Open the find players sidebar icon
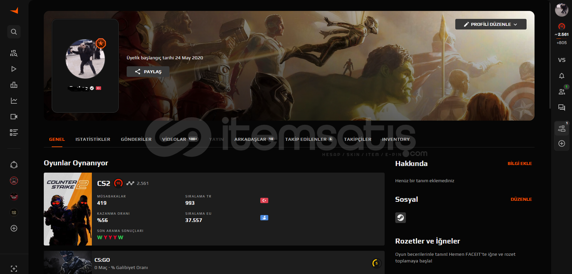Screen dimensions: 572x274 pyautogui.click(x=14, y=53)
